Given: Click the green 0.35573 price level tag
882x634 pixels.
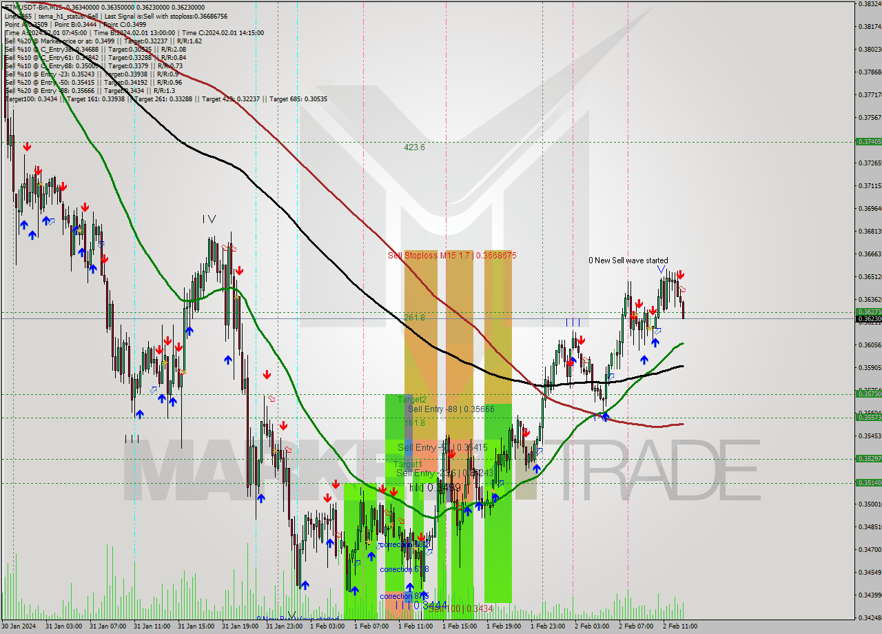Looking at the screenshot, I should point(868,418).
